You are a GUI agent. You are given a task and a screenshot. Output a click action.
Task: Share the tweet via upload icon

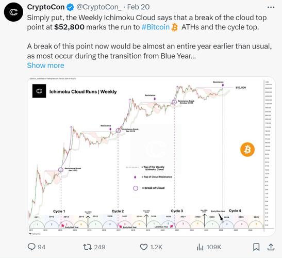pyautogui.click(x=271, y=247)
